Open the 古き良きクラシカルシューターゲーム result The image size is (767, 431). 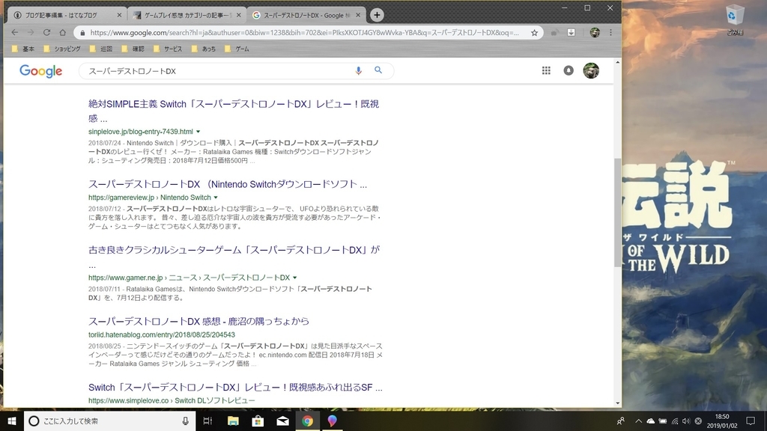[x=234, y=257]
